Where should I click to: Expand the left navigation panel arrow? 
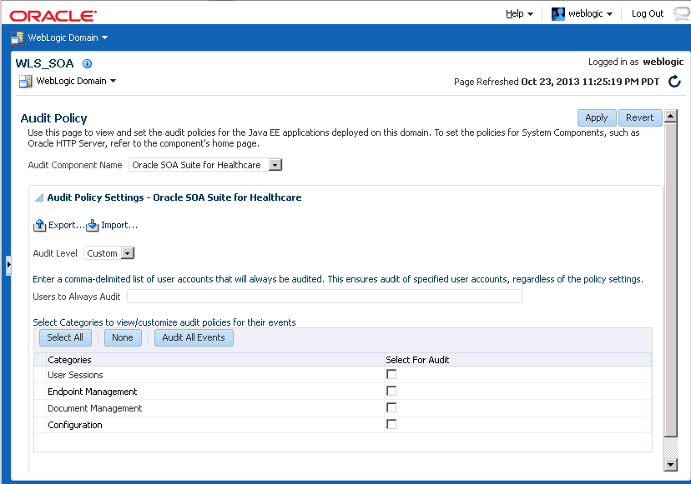(x=8, y=265)
